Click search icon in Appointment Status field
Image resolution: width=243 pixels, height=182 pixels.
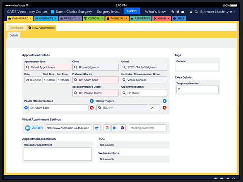click(x=124, y=93)
